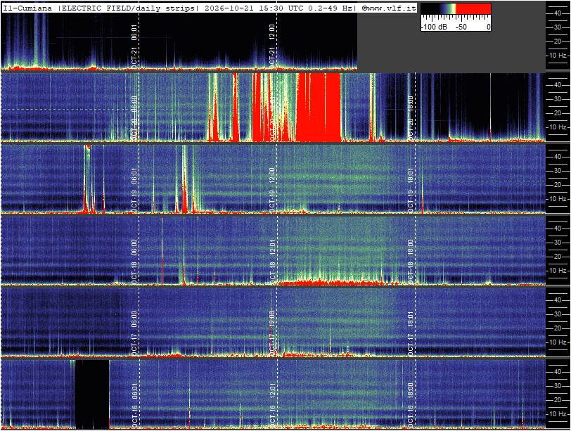This screenshot has height=431, width=571.
Task: Click the -50 label on the color legend
Action: (461, 27)
